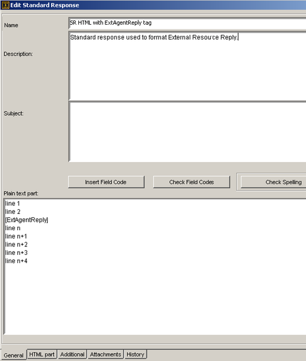Image resolution: width=306 pixels, height=361 pixels.
Task: Focus the Description text area
Action: pyautogui.click(x=187, y=66)
